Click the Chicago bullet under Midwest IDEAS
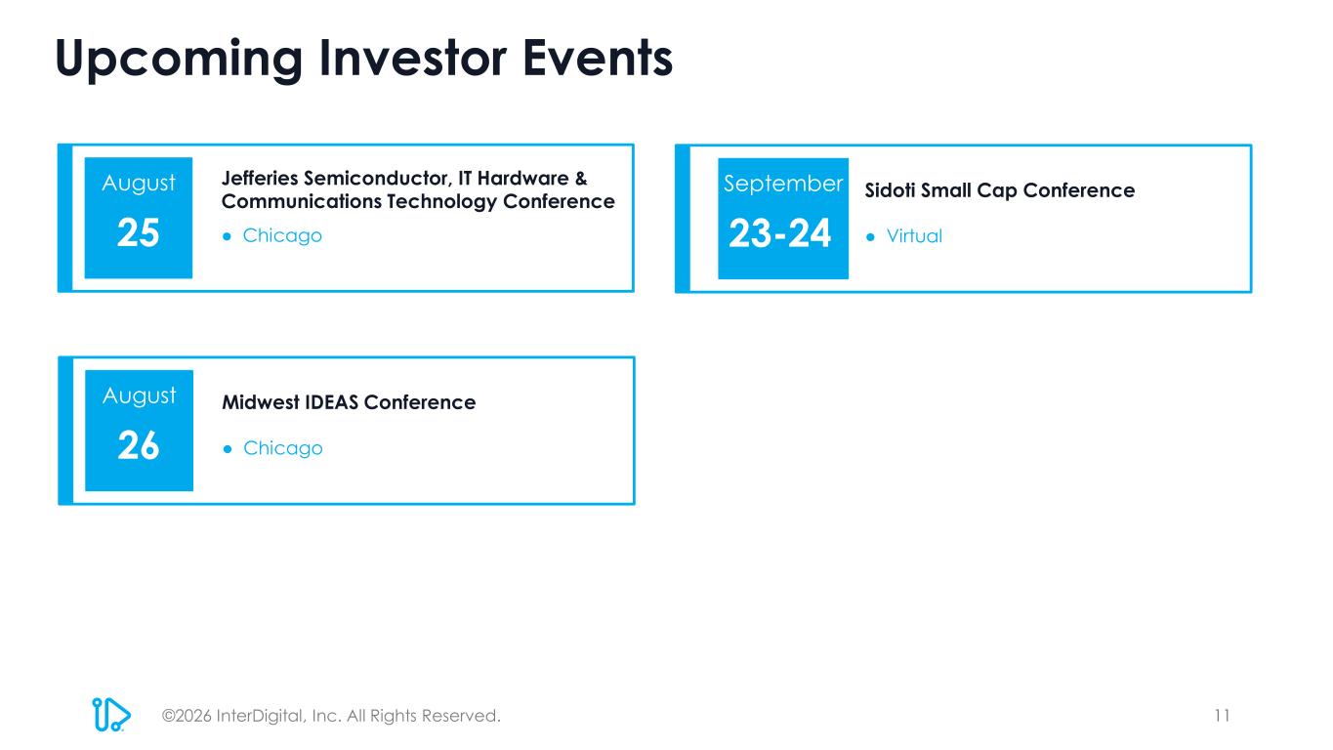The width and height of the screenshot is (1333, 750). (x=272, y=448)
